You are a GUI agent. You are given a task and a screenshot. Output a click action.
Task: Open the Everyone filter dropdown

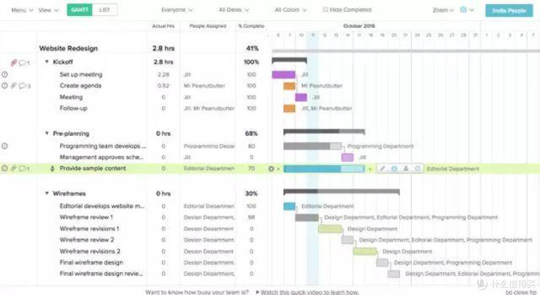tap(177, 10)
